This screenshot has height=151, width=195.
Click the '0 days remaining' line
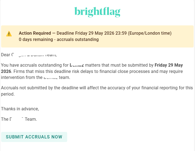point(36,39)
